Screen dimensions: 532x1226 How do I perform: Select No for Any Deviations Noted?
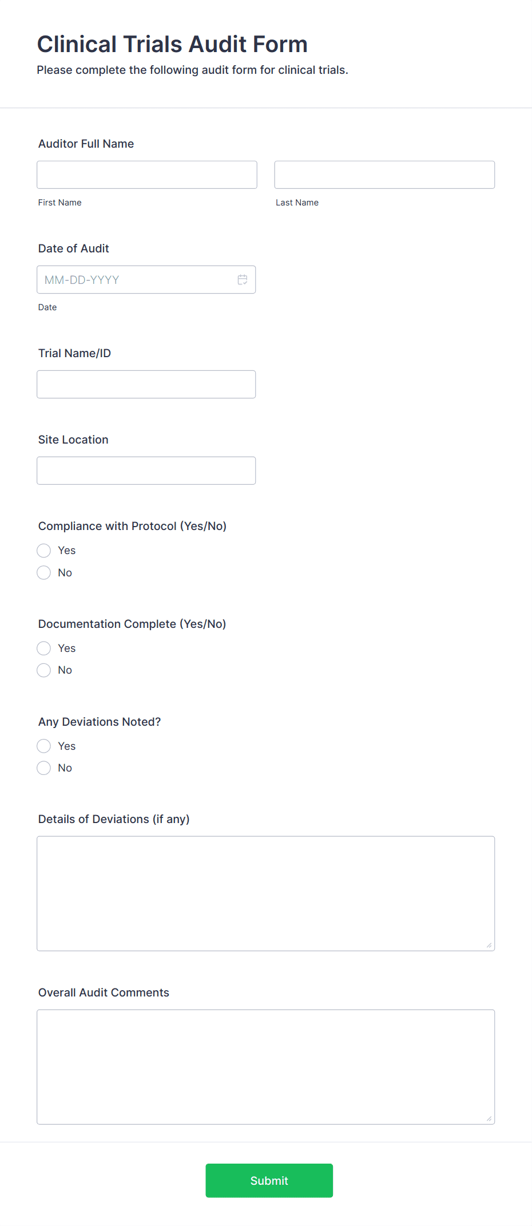[43, 768]
